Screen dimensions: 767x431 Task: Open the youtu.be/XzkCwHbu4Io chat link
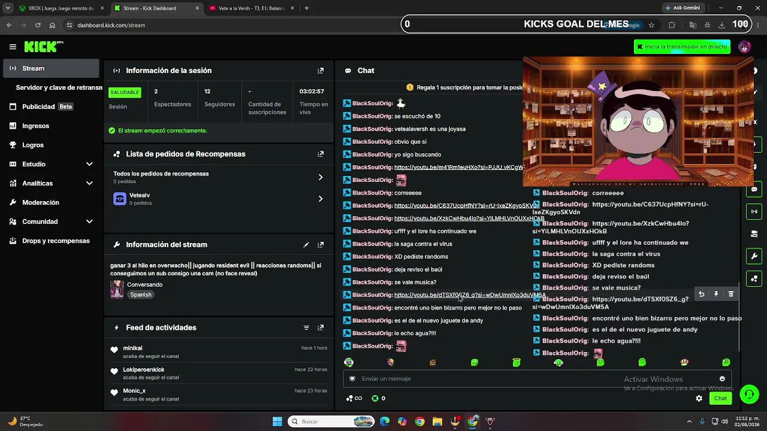tap(469, 218)
